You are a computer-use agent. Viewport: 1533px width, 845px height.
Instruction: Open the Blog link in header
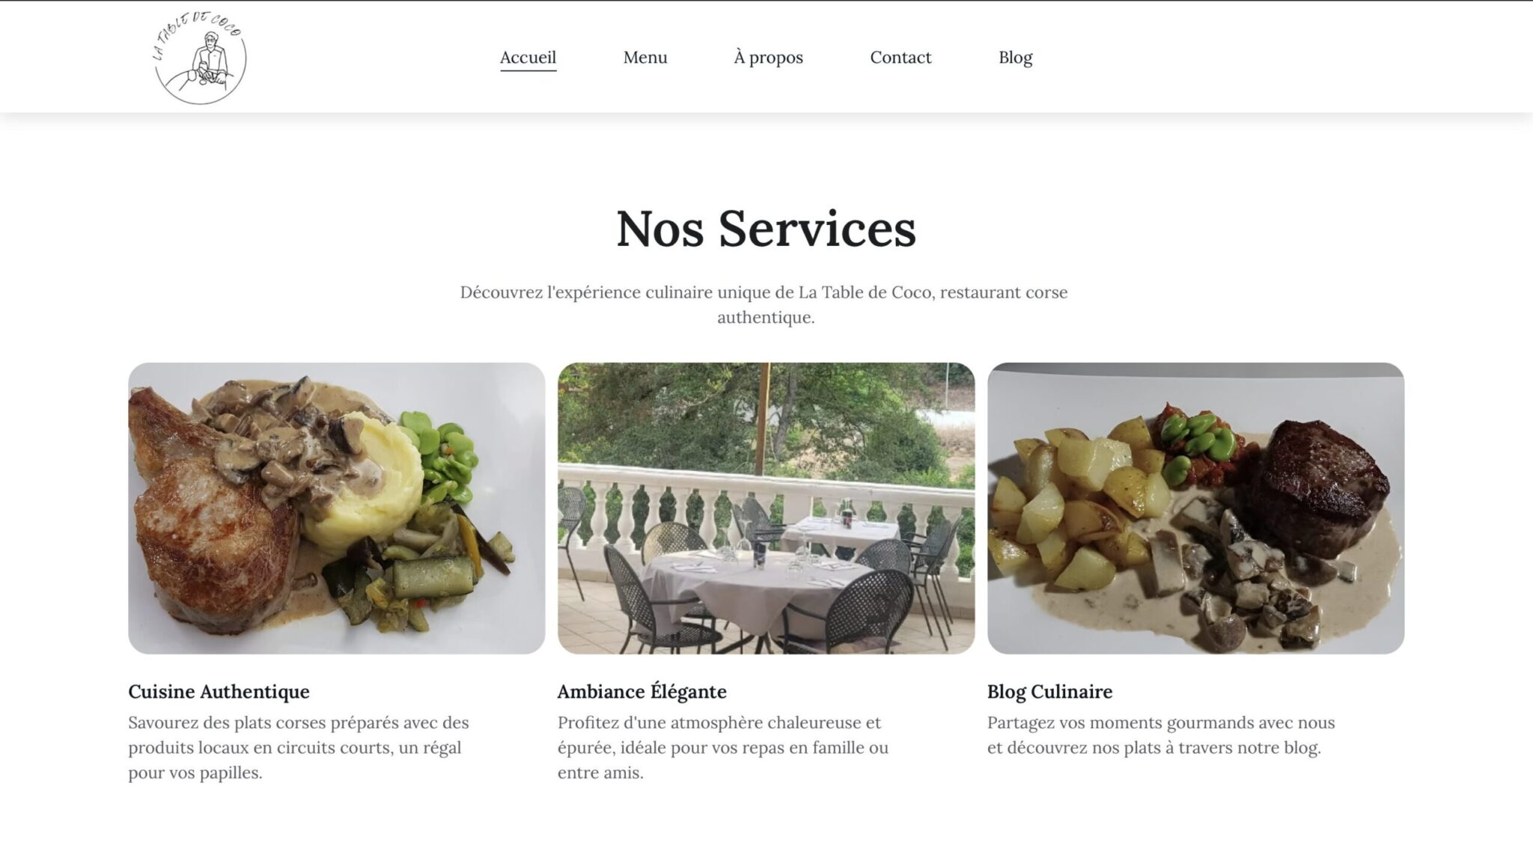tap(1015, 58)
